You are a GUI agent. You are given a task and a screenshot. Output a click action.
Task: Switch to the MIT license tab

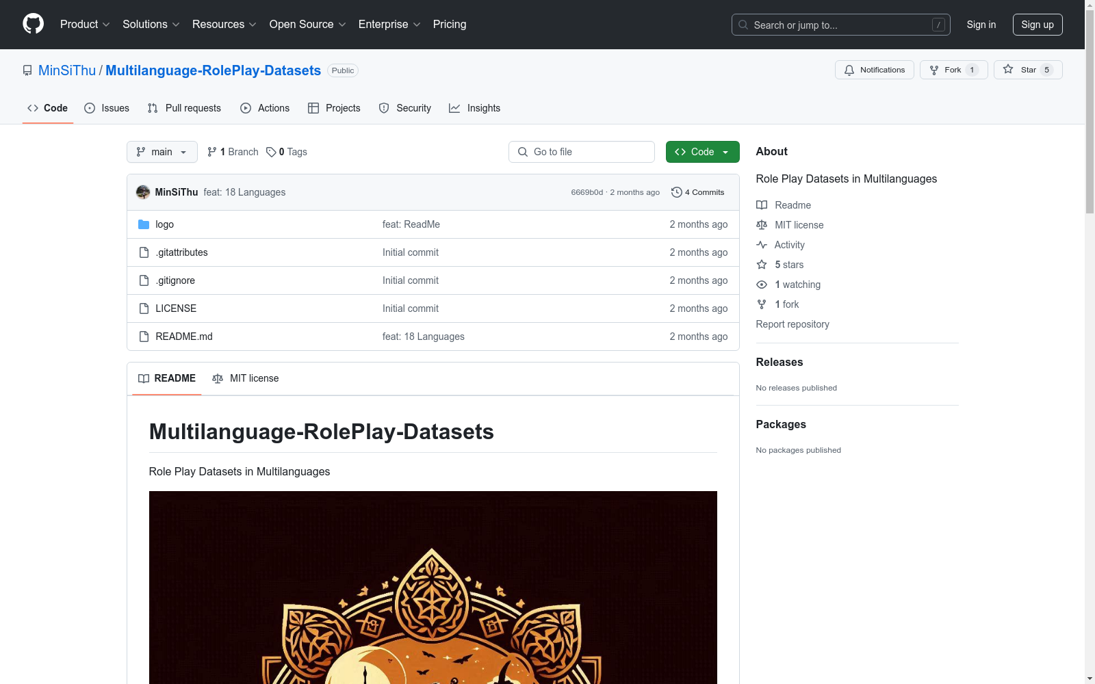click(x=246, y=378)
